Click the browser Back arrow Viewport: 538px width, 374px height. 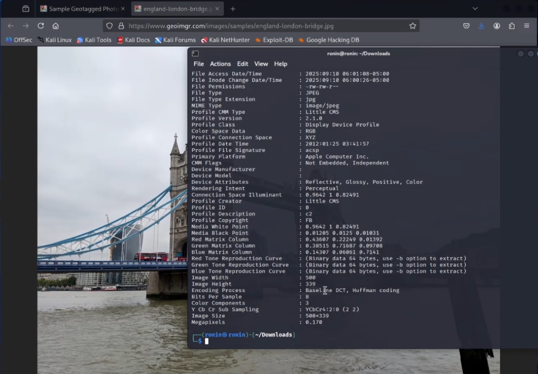pyautogui.click(x=11, y=26)
